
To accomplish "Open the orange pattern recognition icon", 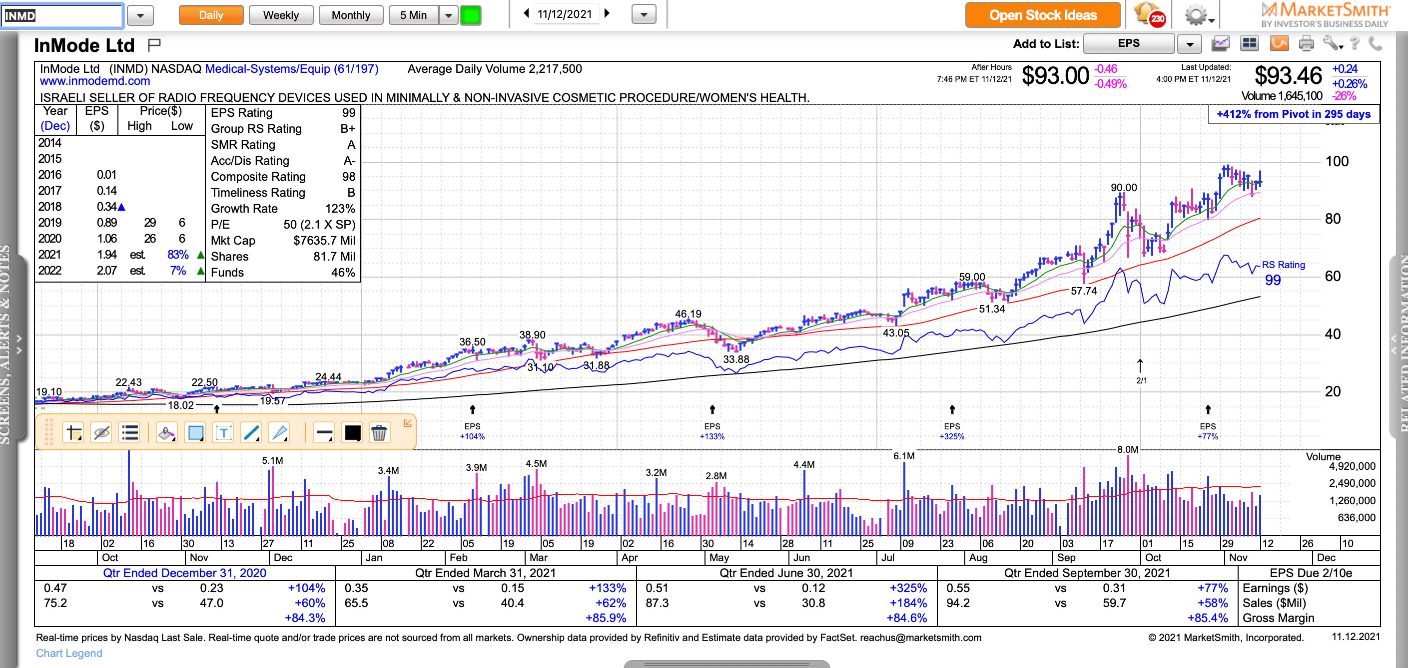I will [1279, 43].
